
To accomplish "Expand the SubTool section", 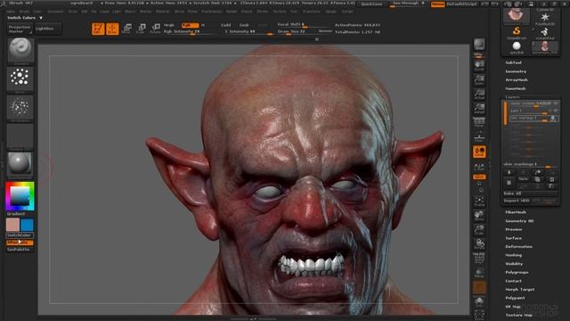I will coord(513,62).
